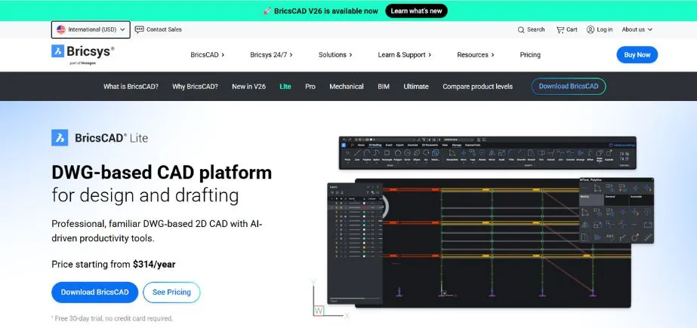Click Learn what's new button

pyautogui.click(x=417, y=11)
